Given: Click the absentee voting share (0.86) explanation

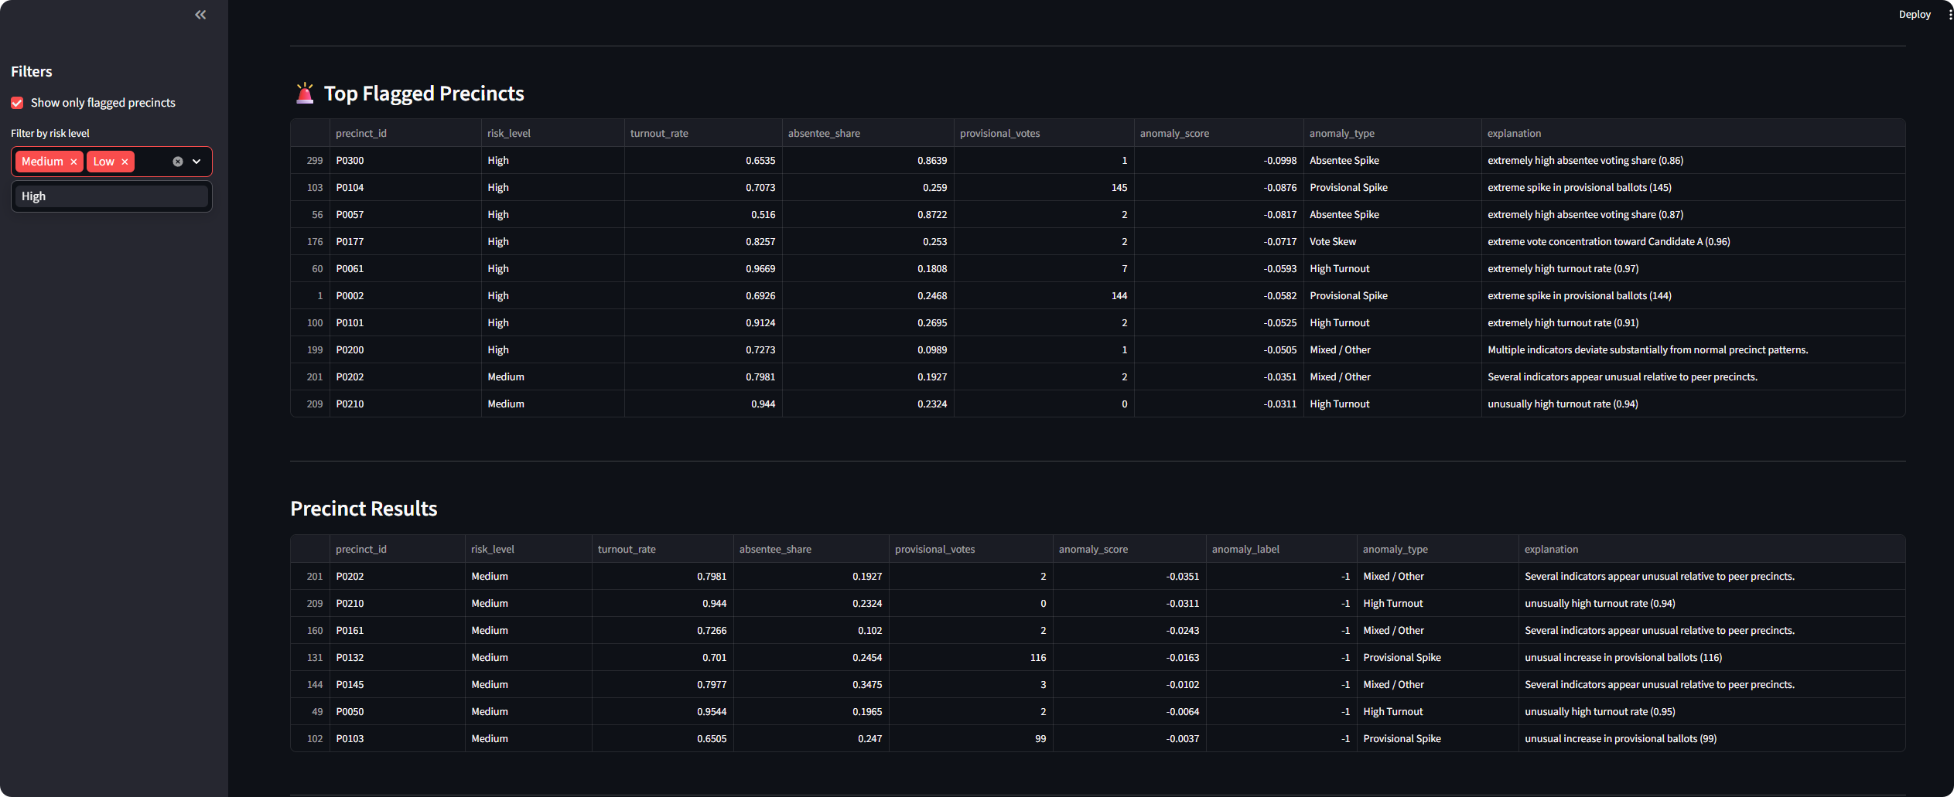Looking at the screenshot, I should click(x=1693, y=160).
